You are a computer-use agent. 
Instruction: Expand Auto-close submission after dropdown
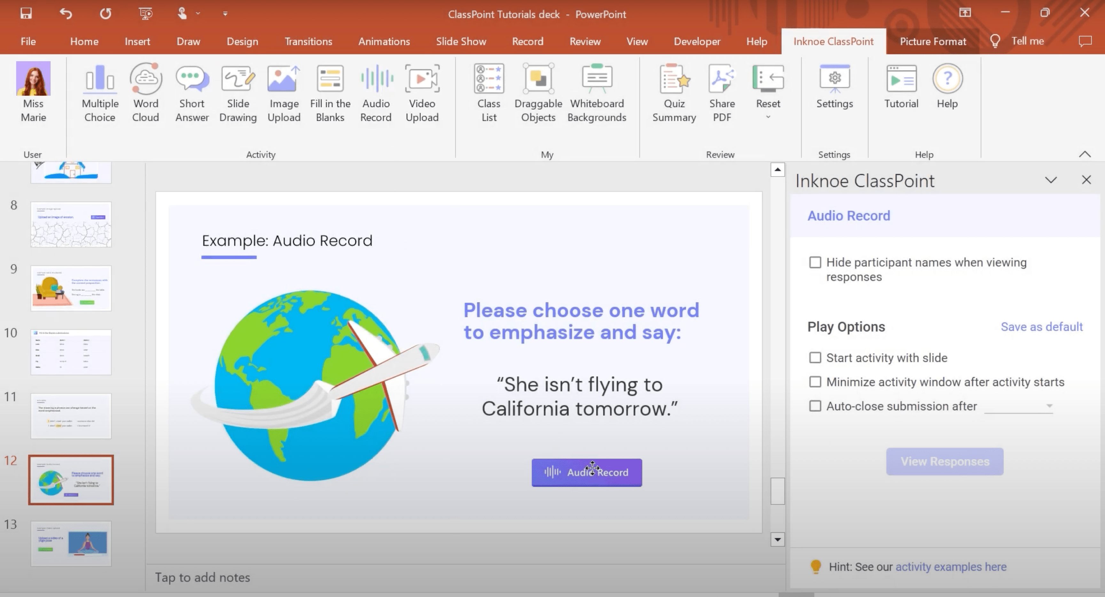click(1048, 405)
